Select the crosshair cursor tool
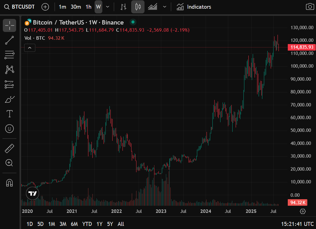The width and height of the screenshot is (316, 229). [10, 25]
